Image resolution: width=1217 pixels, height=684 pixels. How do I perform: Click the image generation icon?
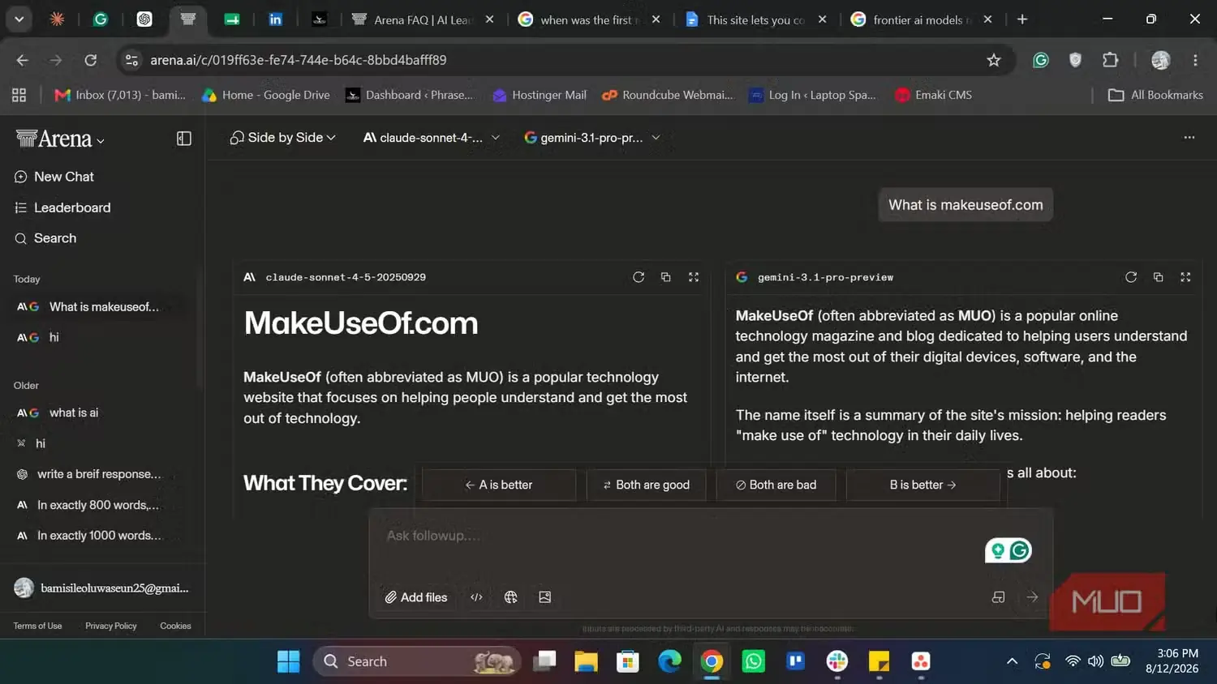point(545,597)
